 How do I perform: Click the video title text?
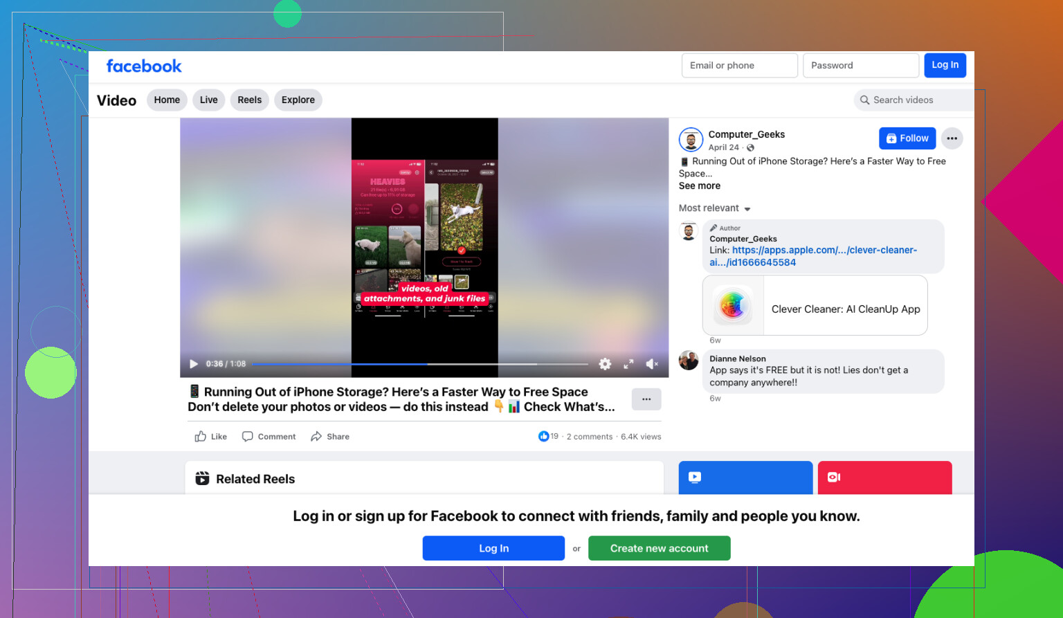coord(401,399)
